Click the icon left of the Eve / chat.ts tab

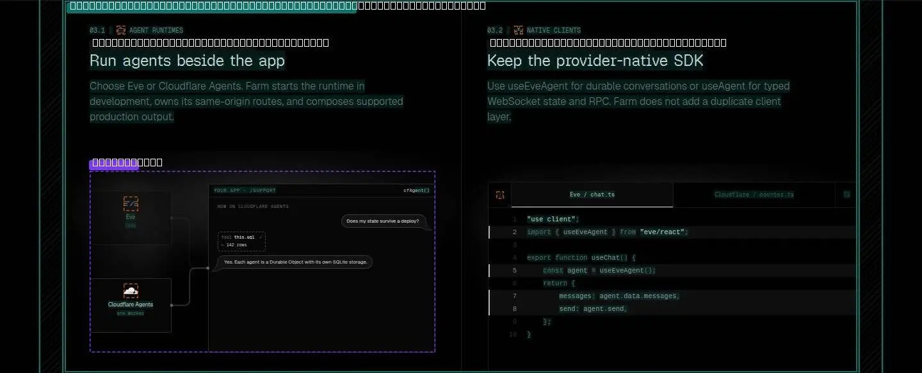tap(499, 194)
